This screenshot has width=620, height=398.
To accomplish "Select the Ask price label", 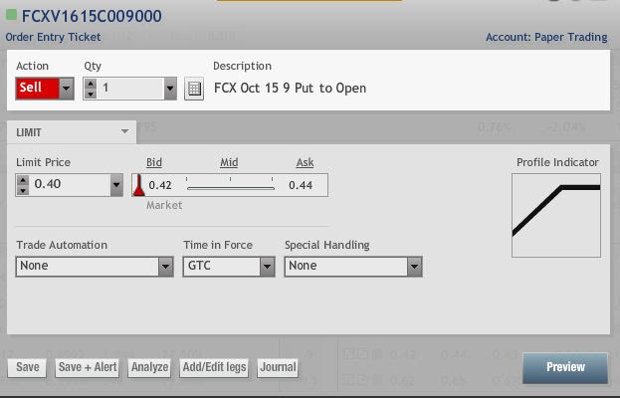I will (305, 162).
